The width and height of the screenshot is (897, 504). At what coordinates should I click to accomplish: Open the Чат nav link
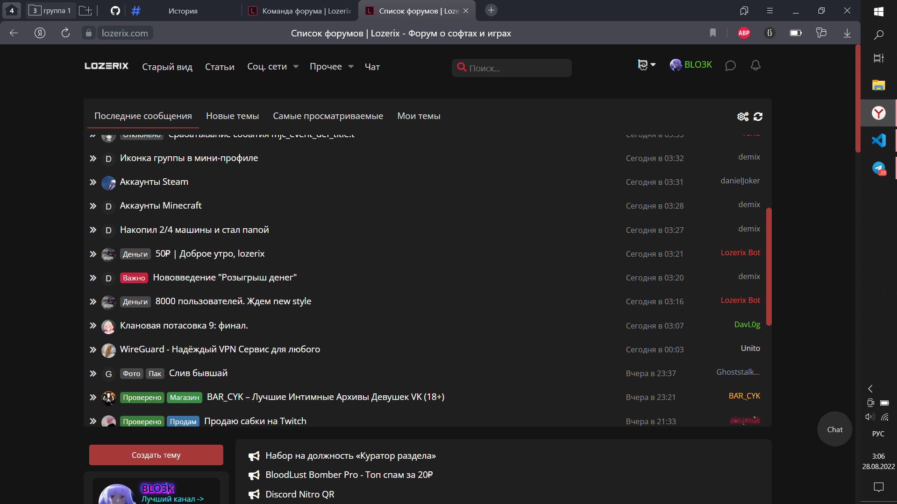pyautogui.click(x=372, y=67)
